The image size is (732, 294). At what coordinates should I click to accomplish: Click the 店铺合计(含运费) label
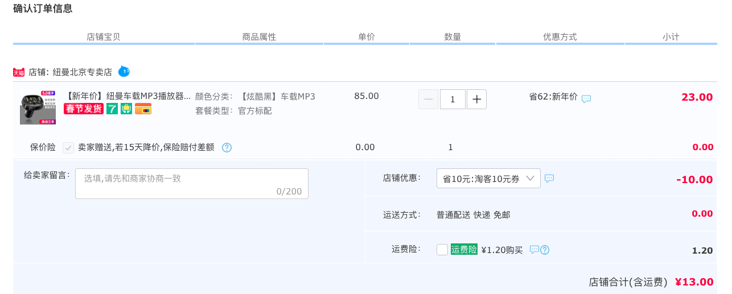[x=628, y=282]
